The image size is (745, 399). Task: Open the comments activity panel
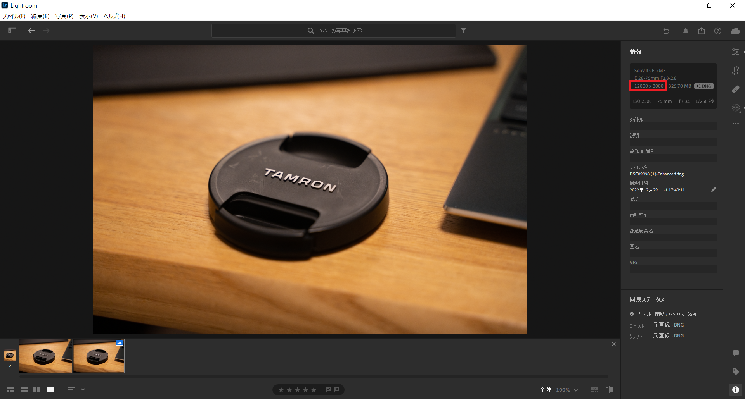coord(735,353)
